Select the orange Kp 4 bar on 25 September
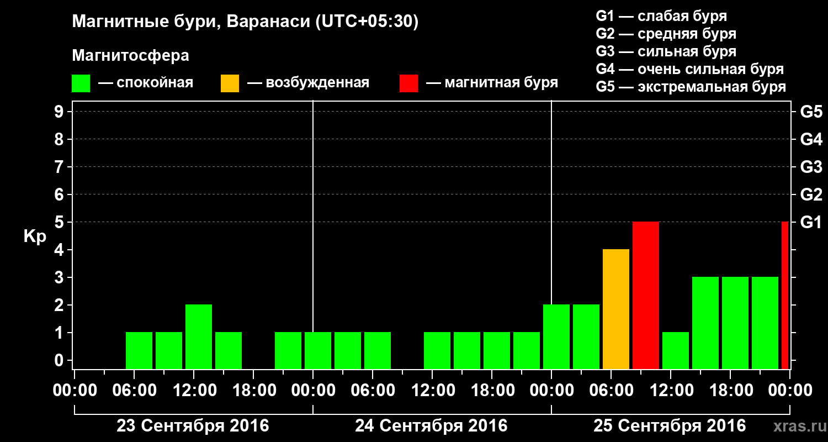Viewport: 828px width, 442px height. (x=616, y=309)
